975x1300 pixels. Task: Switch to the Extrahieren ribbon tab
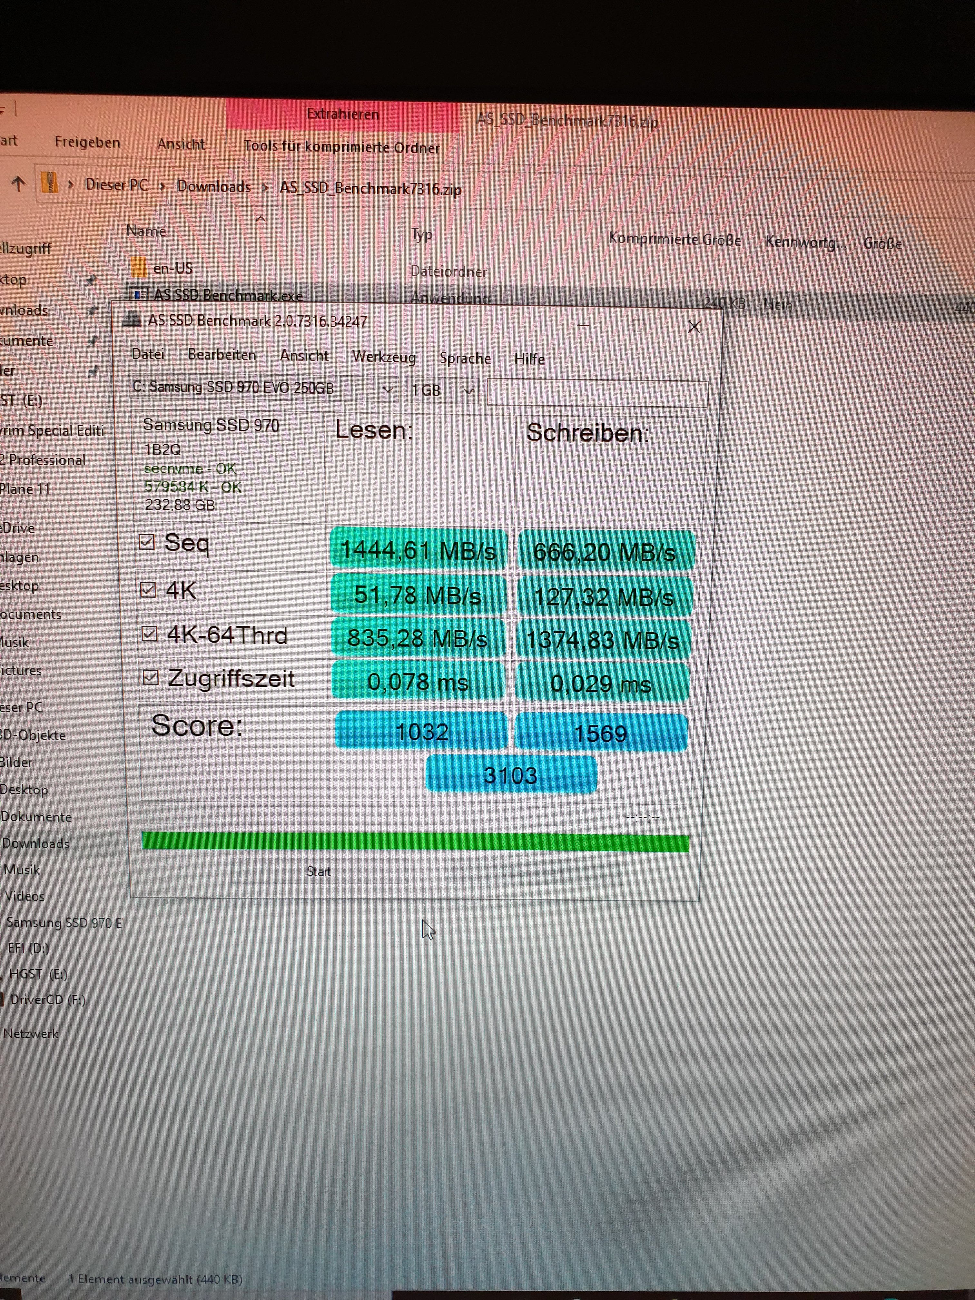point(343,114)
